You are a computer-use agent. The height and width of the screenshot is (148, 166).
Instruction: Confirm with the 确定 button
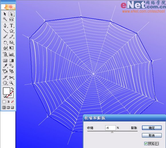[152, 128]
